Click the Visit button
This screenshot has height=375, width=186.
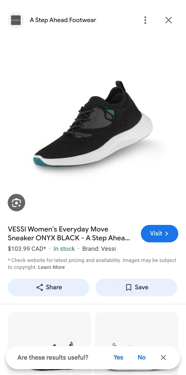[x=159, y=234]
